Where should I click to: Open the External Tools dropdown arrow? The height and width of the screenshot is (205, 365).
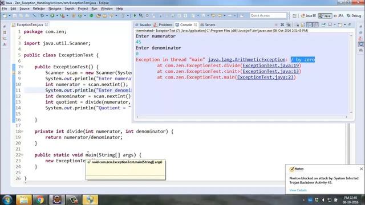[x=67, y=15]
